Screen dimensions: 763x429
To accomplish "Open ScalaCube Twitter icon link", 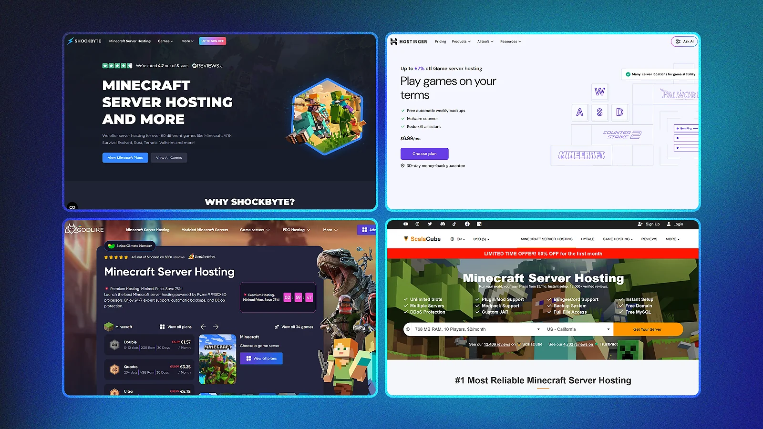I will point(430,224).
